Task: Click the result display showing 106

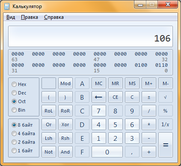Action: (x=90, y=36)
